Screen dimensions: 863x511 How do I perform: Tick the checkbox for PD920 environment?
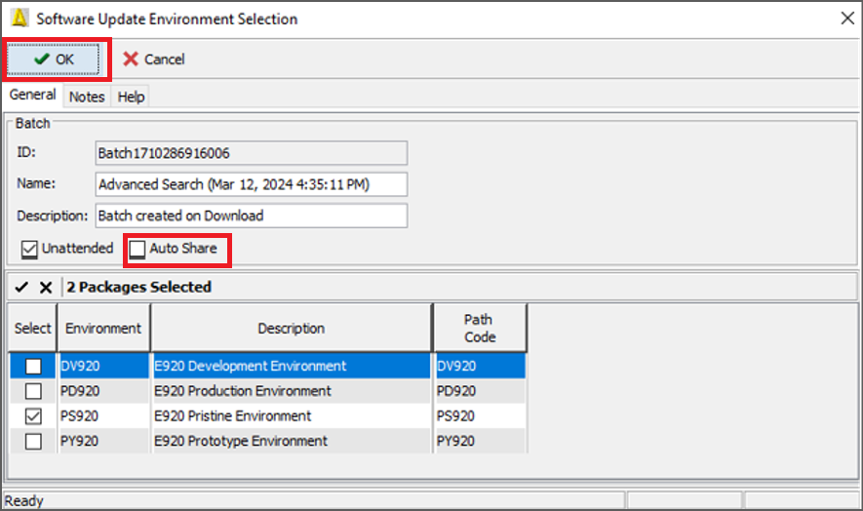pos(33,391)
